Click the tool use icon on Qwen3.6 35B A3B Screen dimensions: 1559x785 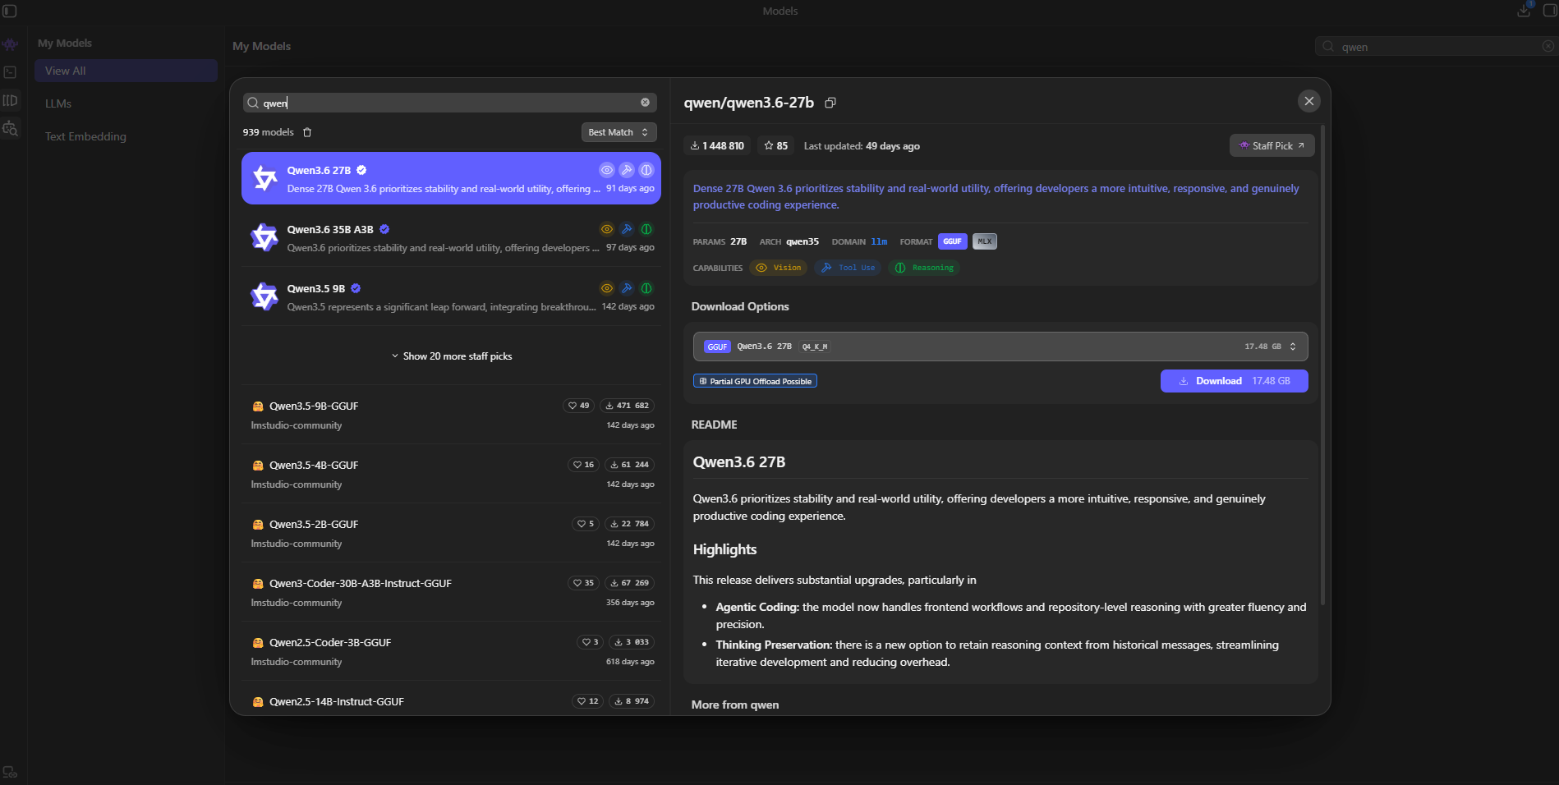pos(627,229)
